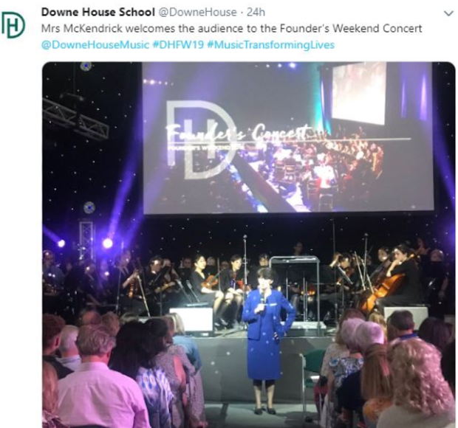Open the Downe House School profile name
The image size is (458, 428).
98,13
